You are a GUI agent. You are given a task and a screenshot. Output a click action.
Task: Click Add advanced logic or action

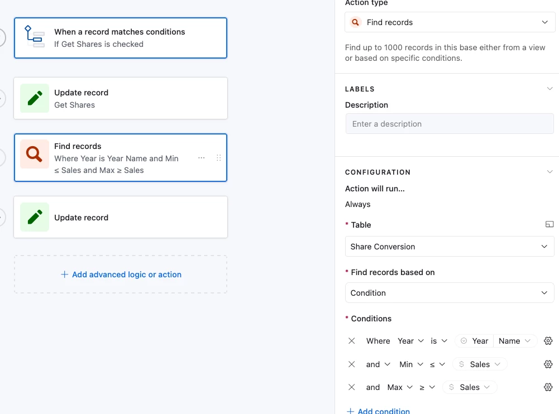point(121,275)
